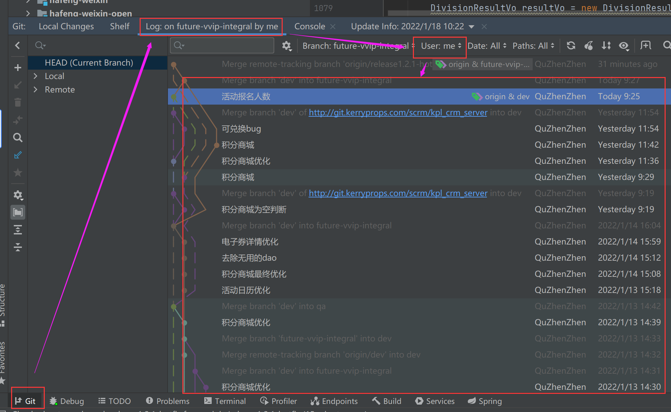Image resolution: width=671 pixels, height=412 pixels.
Task: Open the kpl_crm_server link in the Yesterday 11:54 merge
Action: tap(398, 113)
